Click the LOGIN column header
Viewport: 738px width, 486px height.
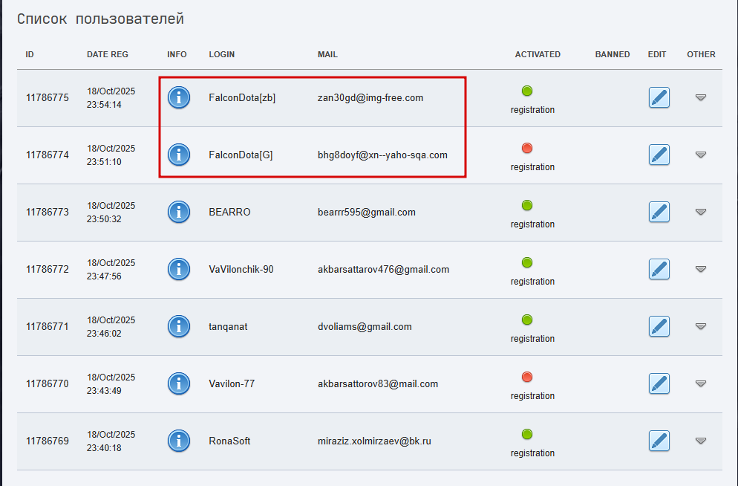[222, 54]
